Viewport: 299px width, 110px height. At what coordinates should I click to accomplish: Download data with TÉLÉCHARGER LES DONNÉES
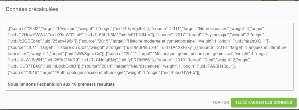pos(264,102)
